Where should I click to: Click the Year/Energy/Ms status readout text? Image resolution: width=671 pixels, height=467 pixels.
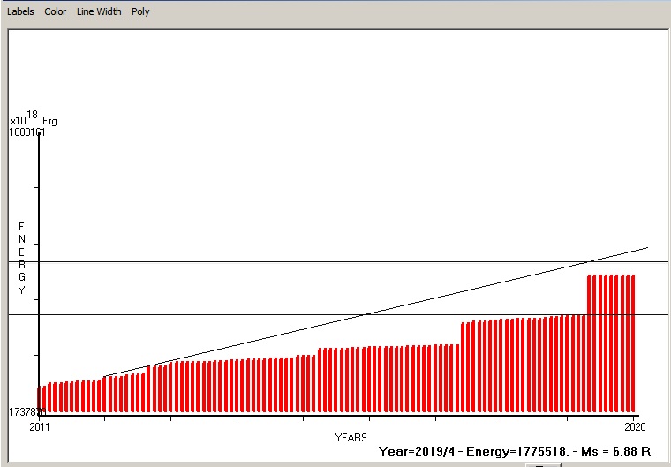coord(515,451)
